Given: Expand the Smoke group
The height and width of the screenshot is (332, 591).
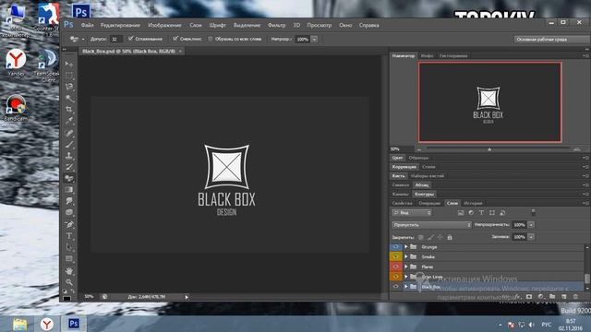Looking at the screenshot, I should (406, 256).
